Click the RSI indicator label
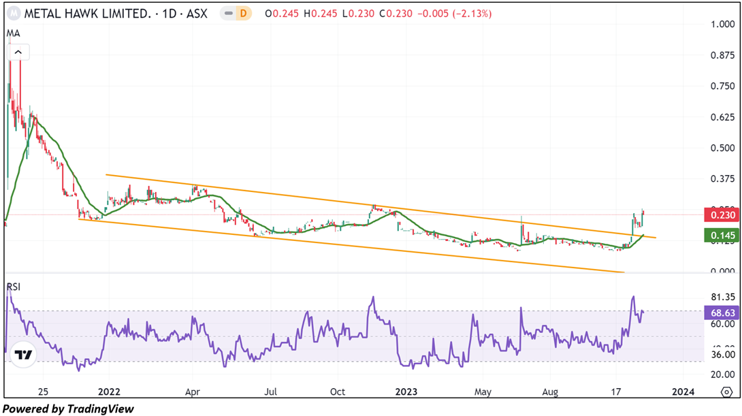The width and height of the screenshot is (742, 416). click(13, 287)
